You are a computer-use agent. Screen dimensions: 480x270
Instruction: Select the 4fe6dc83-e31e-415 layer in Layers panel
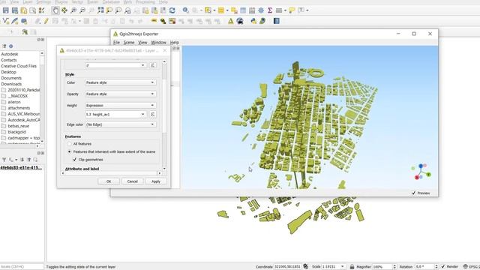click(21, 168)
